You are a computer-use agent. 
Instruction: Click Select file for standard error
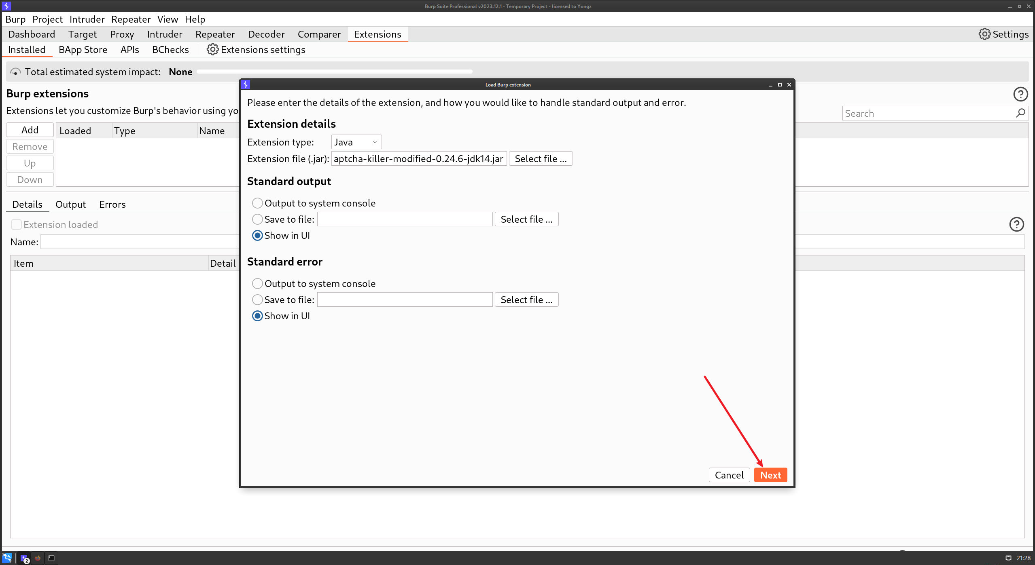click(526, 299)
